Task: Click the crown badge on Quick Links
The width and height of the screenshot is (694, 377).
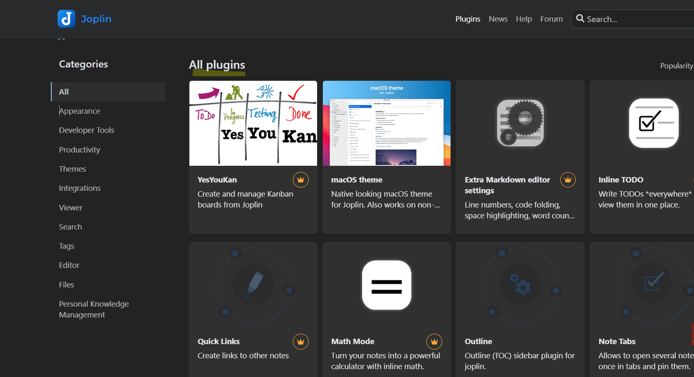Action: point(301,342)
